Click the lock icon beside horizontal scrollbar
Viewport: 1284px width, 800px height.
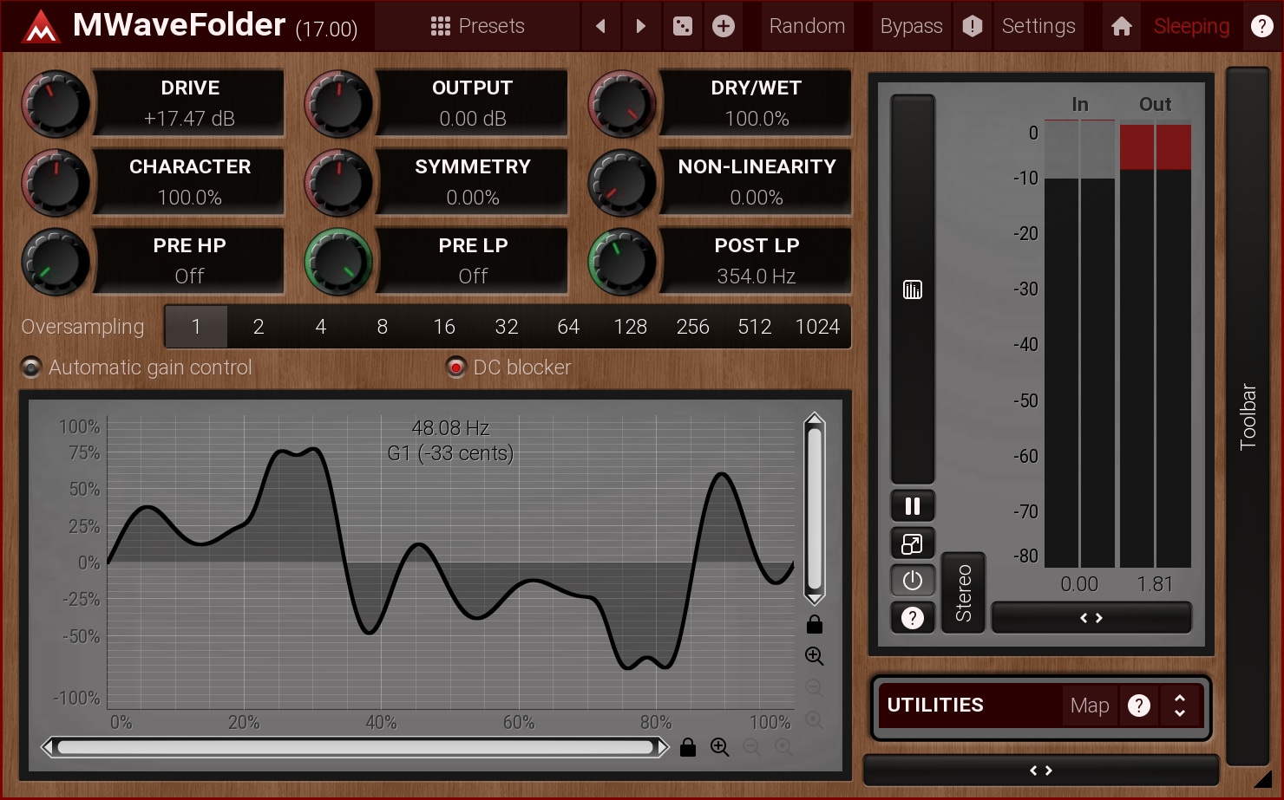[x=688, y=747]
